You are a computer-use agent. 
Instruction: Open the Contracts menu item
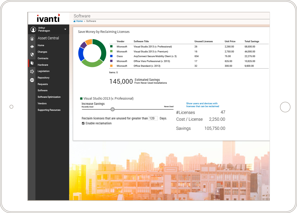click(43, 58)
